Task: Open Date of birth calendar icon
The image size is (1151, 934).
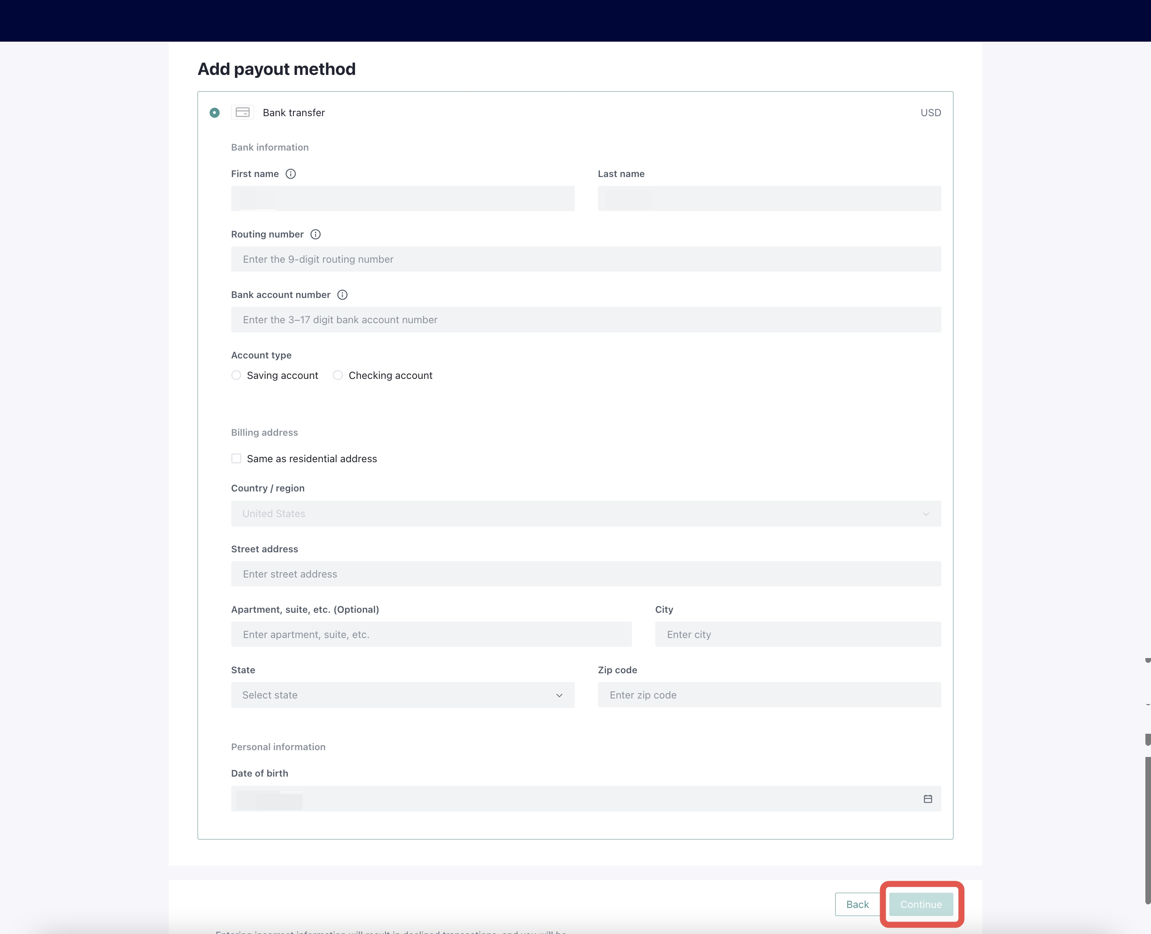Action: click(928, 799)
